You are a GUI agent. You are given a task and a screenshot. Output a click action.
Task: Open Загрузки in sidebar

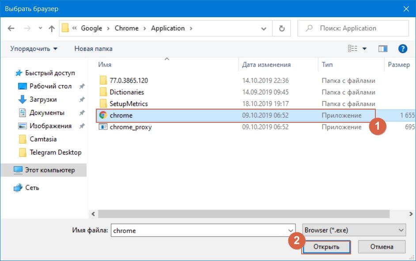coord(43,99)
